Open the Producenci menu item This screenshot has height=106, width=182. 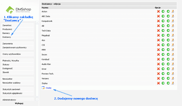click(x=17, y=29)
